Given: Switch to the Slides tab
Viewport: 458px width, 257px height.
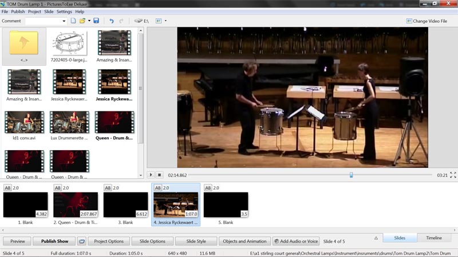Looking at the screenshot, I should (x=400, y=238).
